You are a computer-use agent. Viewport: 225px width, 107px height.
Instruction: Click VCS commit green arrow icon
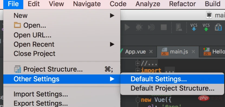click(x=206, y=27)
